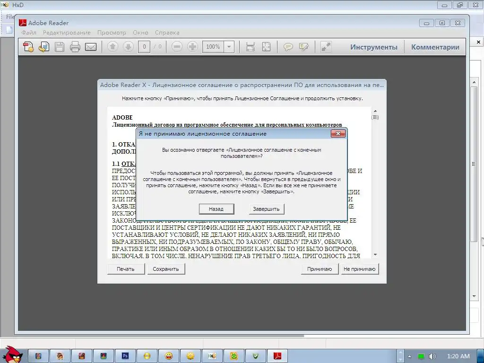Click the create PDF toolbar icon
This screenshot has width=484, height=363.
(28, 47)
